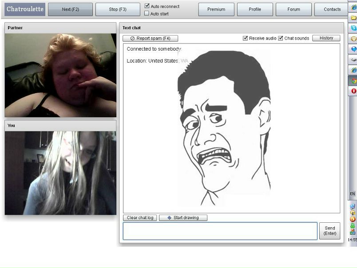Image resolution: width=357 pixels, height=268 pixels.
Task: Open the Premium menu item
Action: tap(216, 9)
